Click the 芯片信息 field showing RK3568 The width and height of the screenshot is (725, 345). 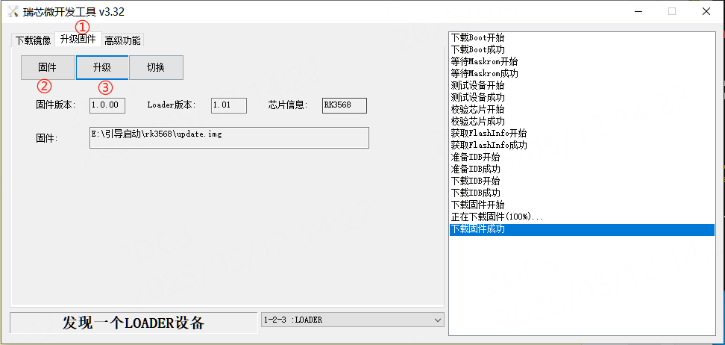(x=345, y=105)
